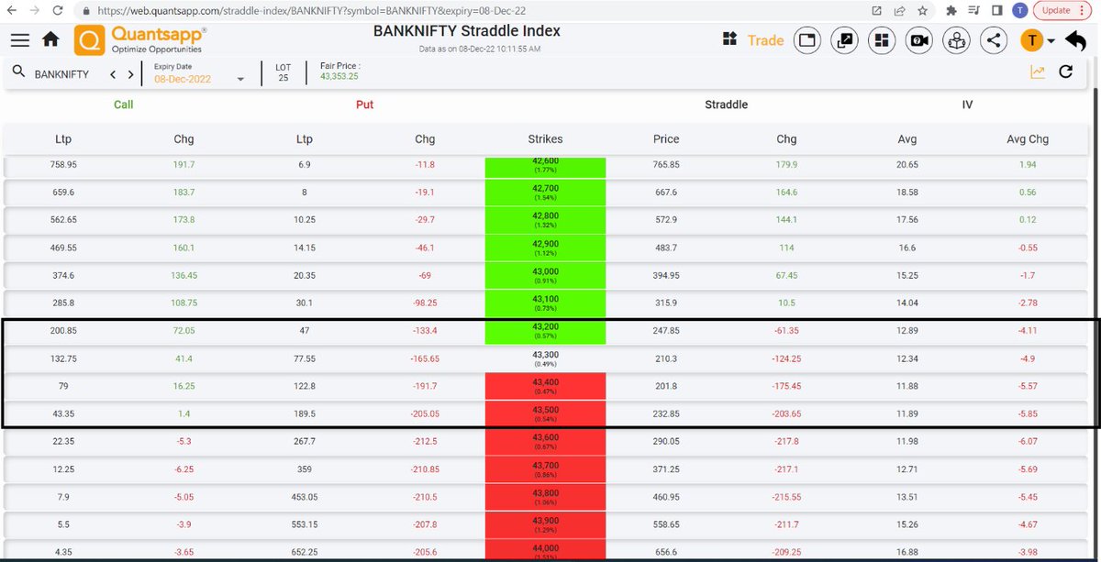Select the 43,500 strike cell
This screenshot has width=1101, height=562.
545,413
